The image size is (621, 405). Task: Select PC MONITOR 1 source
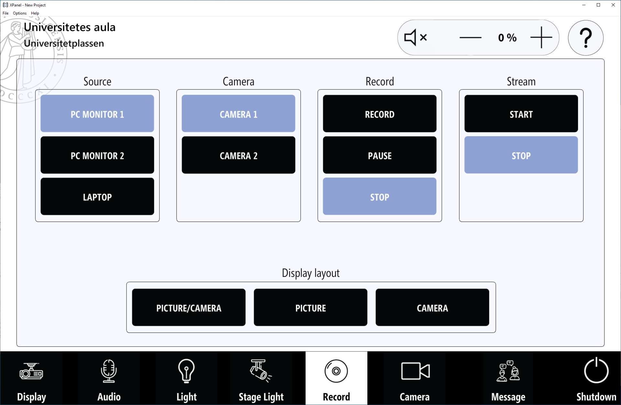point(97,114)
